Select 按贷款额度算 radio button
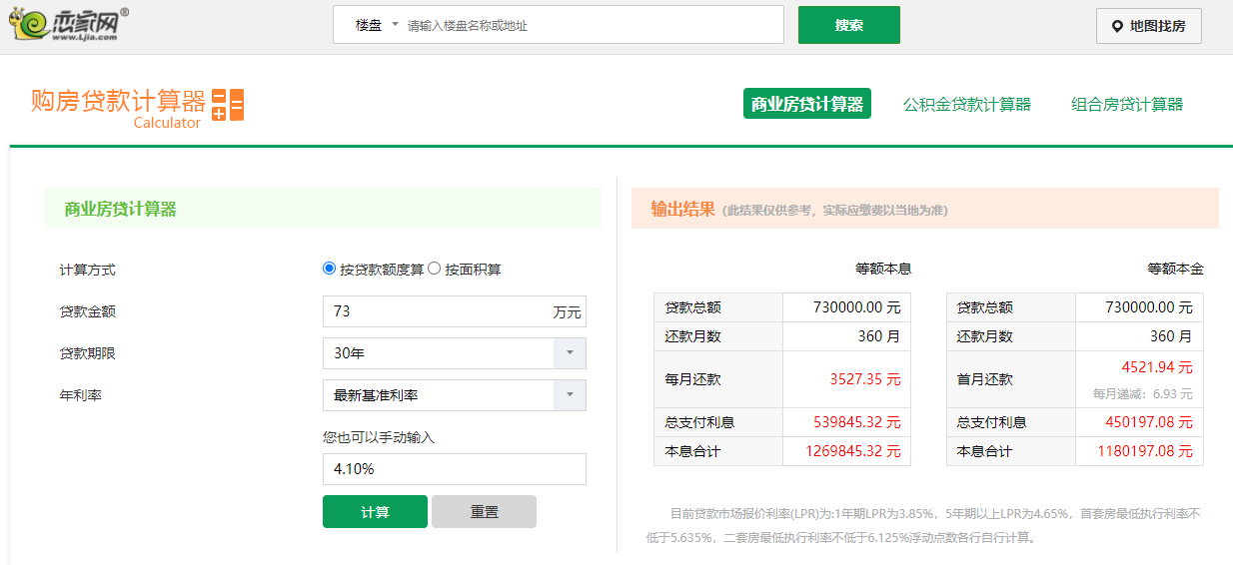Viewport: 1233px width, 565px height. tap(330, 269)
